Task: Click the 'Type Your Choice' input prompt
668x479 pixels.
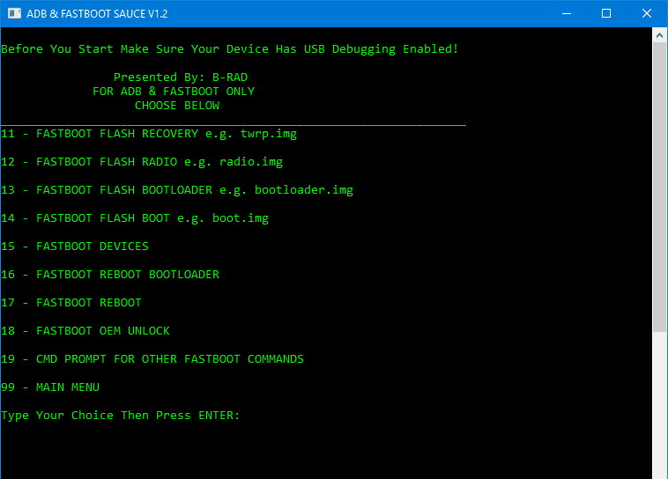Action: (x=121, y=415)
